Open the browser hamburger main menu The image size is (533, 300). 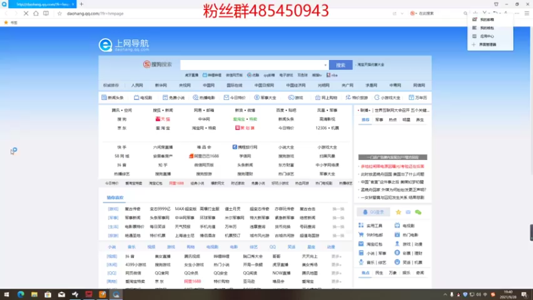(x=526, y=13)
